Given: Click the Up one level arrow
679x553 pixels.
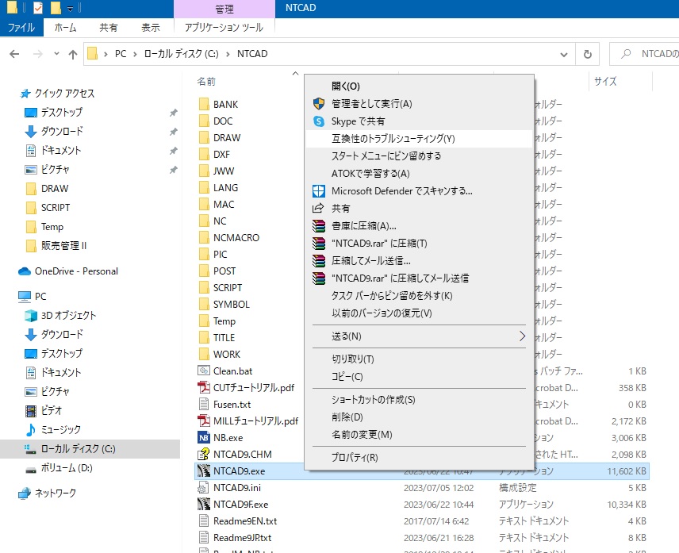Looking at the screenshot, I should (73, 54).
